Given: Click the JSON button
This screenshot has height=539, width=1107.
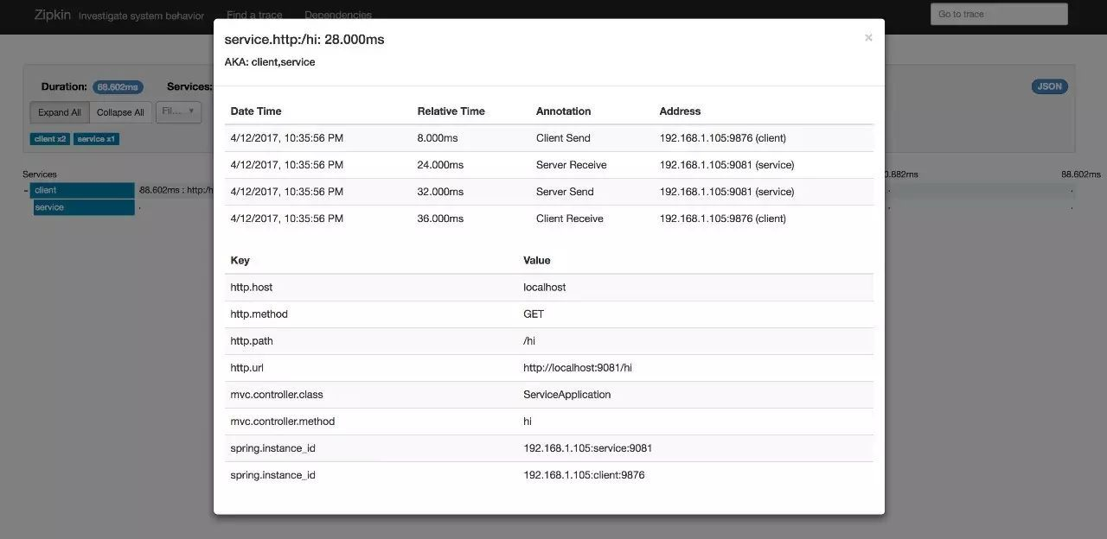Looking at the screenshot, I should (1049, 86).
